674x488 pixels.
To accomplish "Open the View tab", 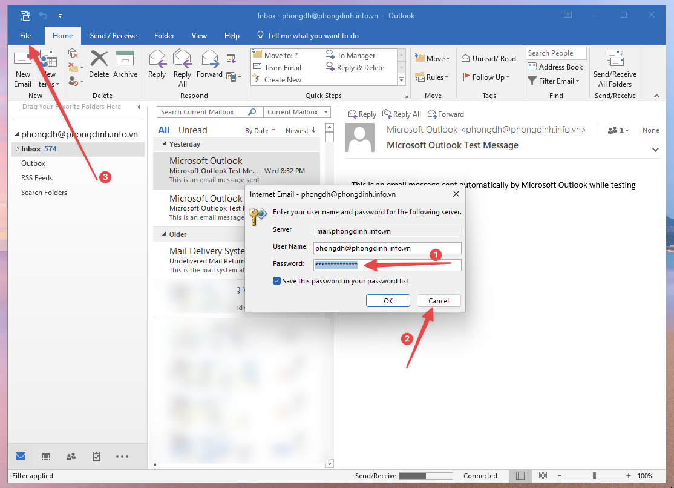I will coord(199,36).
